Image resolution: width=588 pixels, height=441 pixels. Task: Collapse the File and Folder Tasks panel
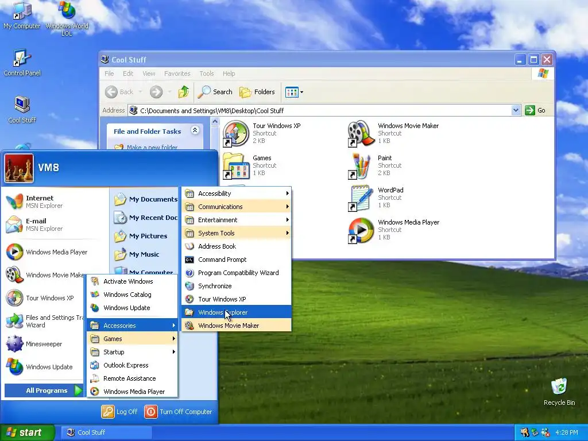pyautogui.click(x=195, y=130)
